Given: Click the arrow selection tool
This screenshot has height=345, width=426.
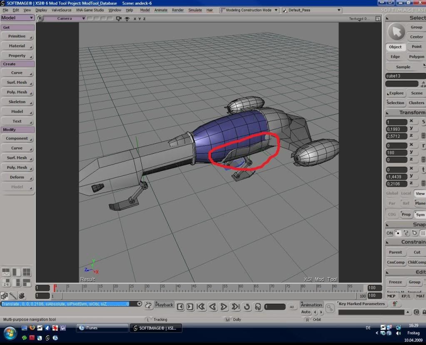Looking at the screenshot, I should point(396,32).
